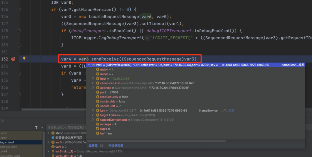Image resolution: width=312 pixels, height=157 pixels.
Task: Click the setTimeout call on line 127
Action: pyautogui.click(x=154, y=24)
